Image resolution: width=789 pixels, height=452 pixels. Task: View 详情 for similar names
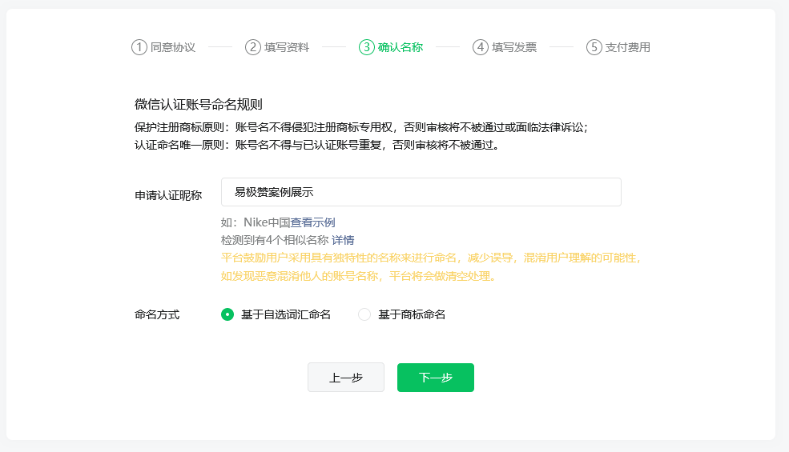coord(344,240)
